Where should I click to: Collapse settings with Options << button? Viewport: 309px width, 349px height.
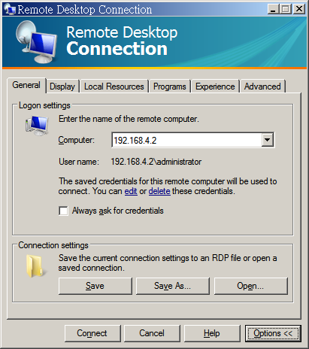click(x=273, y=333)
